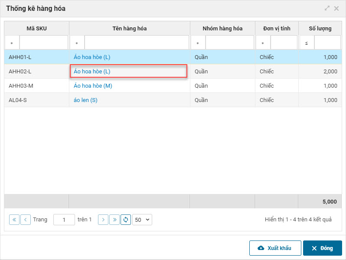Open the Áo hoa hòe (M) link
This screenshot has height=260, width=346.
93,86
